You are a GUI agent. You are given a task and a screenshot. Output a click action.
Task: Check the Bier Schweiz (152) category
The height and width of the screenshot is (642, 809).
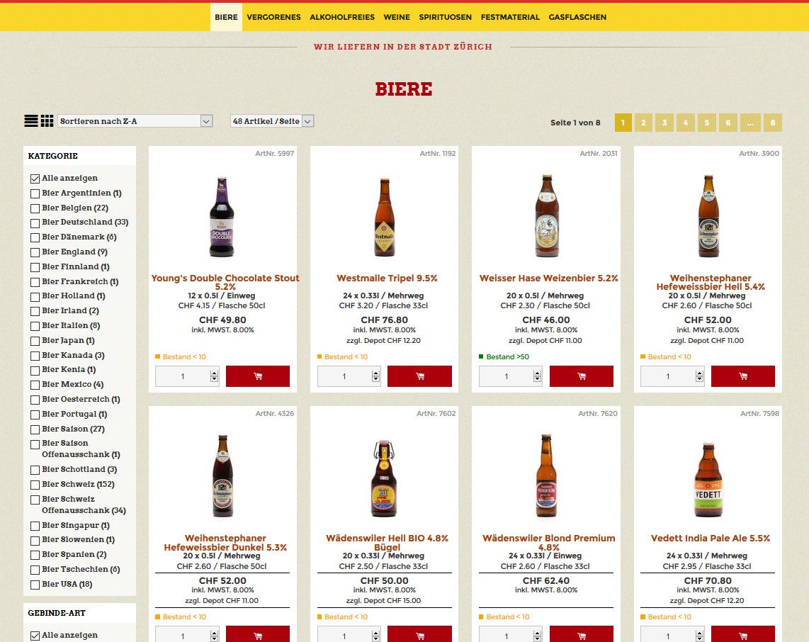click(x=35, y=485)
